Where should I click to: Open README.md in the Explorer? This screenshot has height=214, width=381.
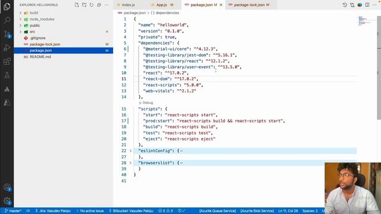coord(40,57)
